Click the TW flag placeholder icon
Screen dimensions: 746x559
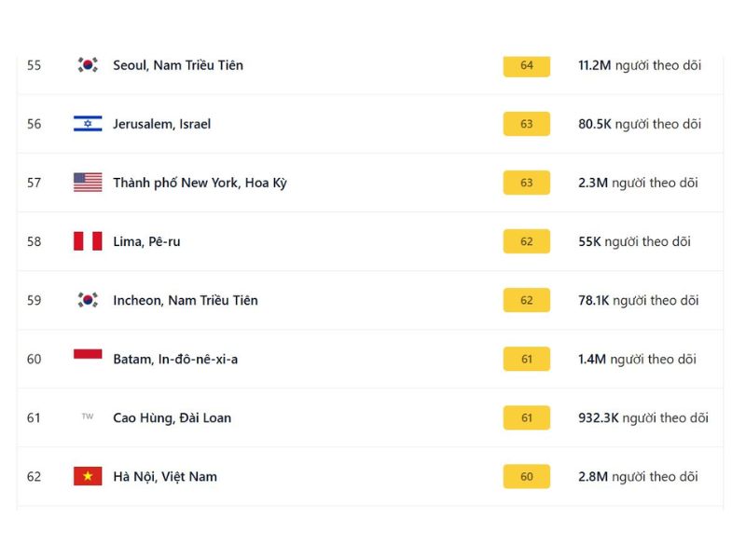click(88, 417)
